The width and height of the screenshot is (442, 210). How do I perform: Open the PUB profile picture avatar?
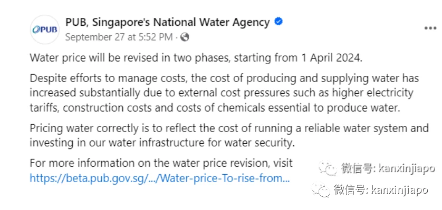pyautogui.click(x=44, y=29)
